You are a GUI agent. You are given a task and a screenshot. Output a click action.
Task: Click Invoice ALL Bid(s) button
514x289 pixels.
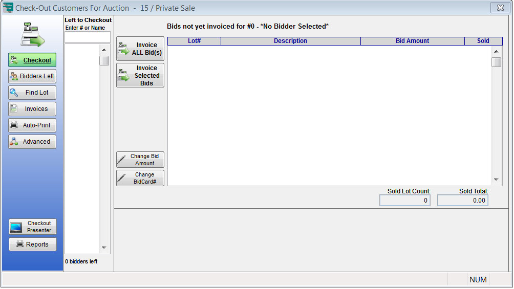coord(140,49)
